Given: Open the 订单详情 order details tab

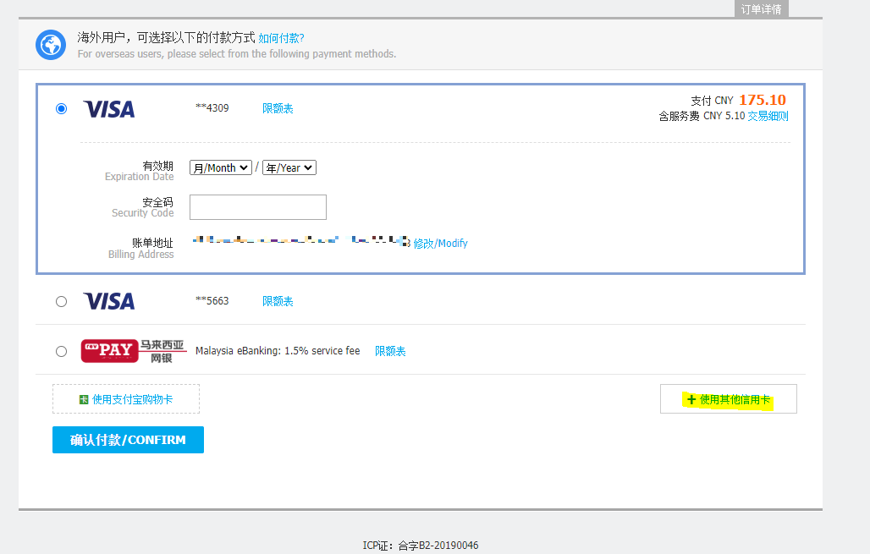Looking at the screenshot, I should (762, 8).
